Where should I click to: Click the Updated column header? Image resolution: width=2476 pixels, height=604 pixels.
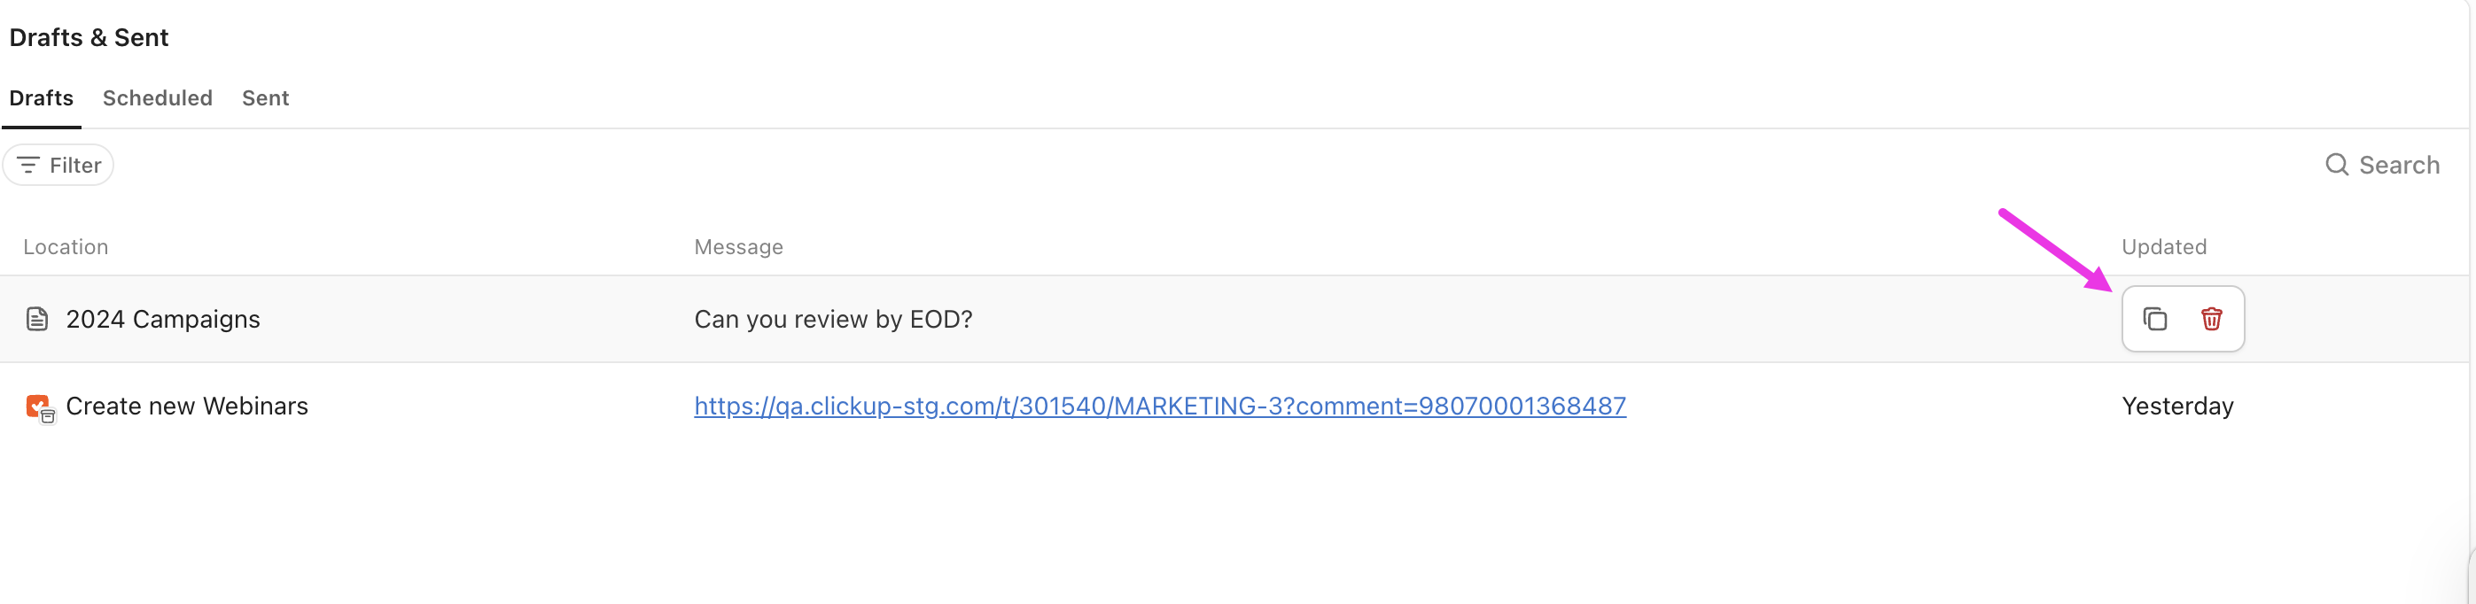click(2162, 247)
